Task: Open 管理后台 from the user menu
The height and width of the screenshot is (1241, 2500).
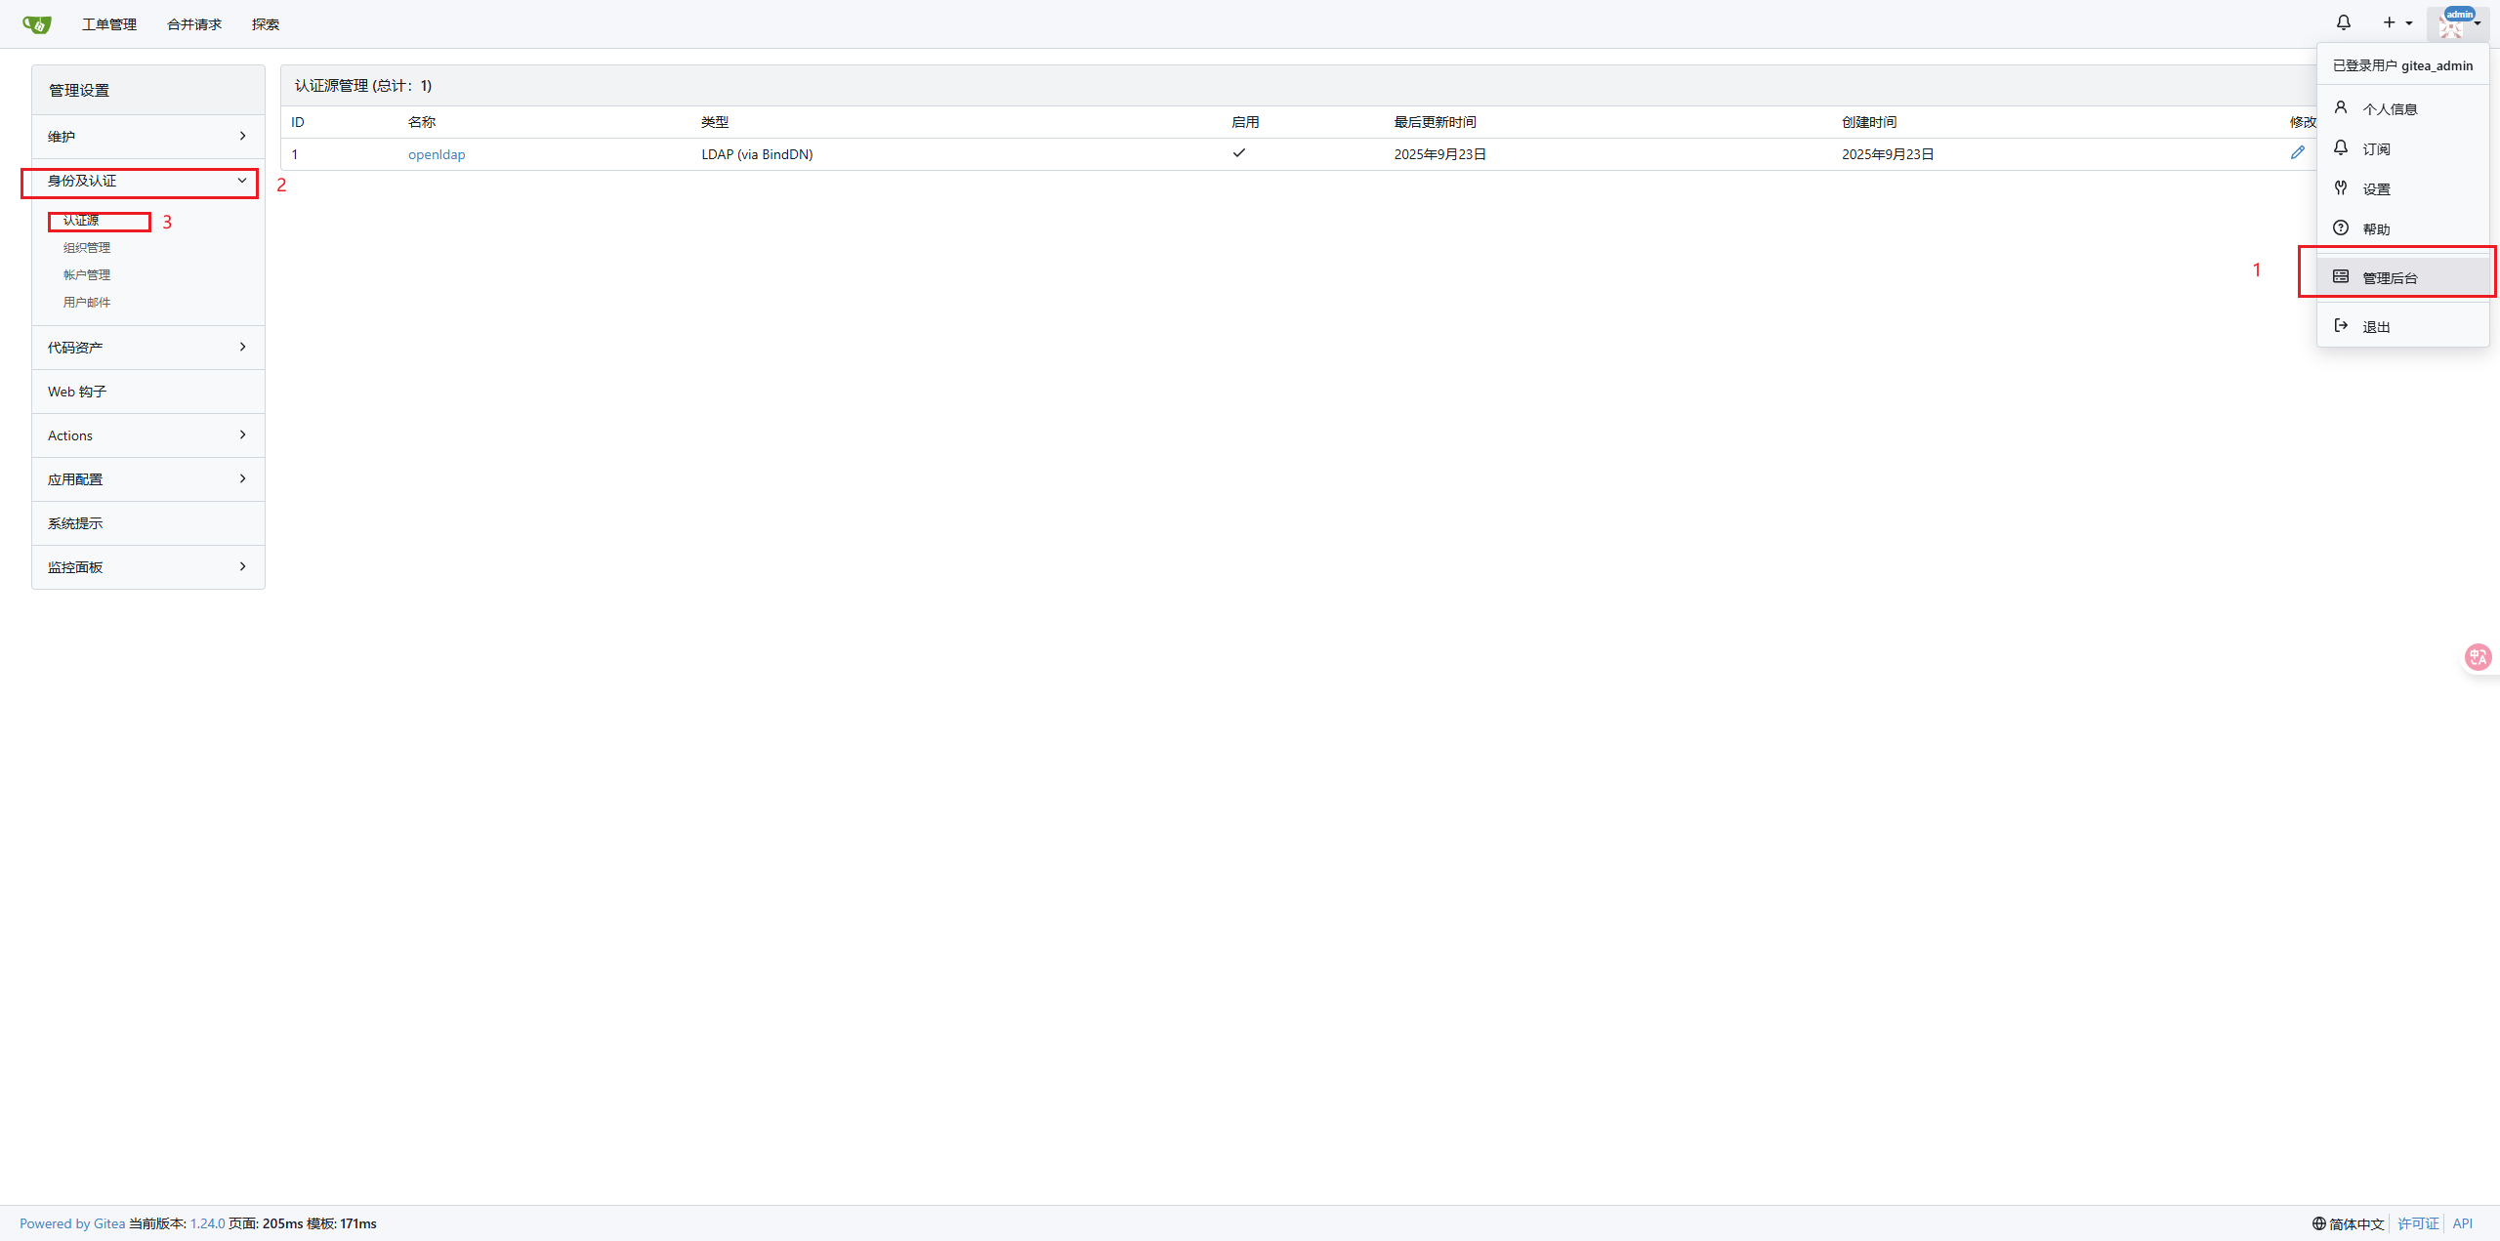Action: pyautogui.click(x=2389, y=277)
